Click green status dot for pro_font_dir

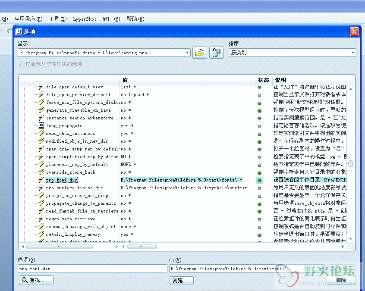260,181
